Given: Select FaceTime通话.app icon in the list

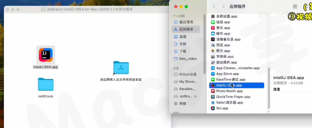Looking at the screenshot, I should pyautogui.click(x=213, y=80).
